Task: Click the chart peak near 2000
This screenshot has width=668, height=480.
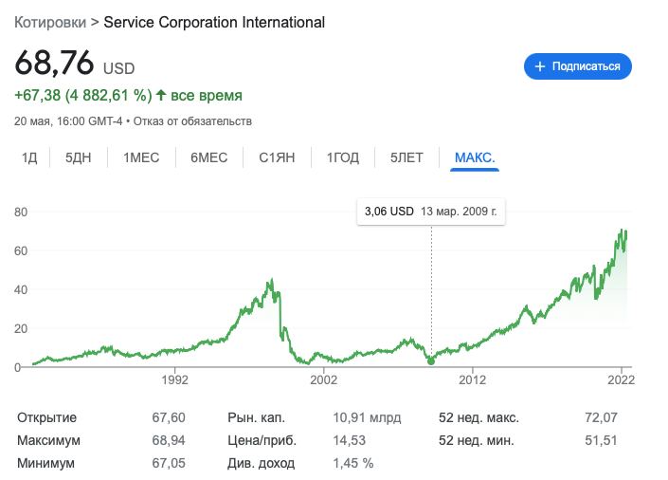Action: [271, 281]
